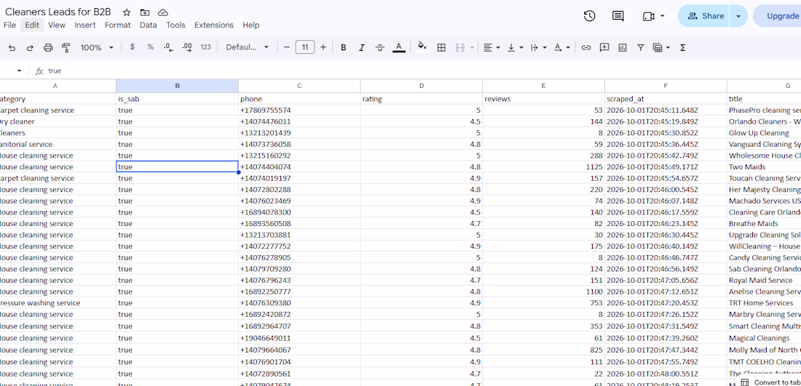Image resolution: width=801 pixels, height=386 pixels.
Task: Open filter views table icon
Action: tap(658, 47)
